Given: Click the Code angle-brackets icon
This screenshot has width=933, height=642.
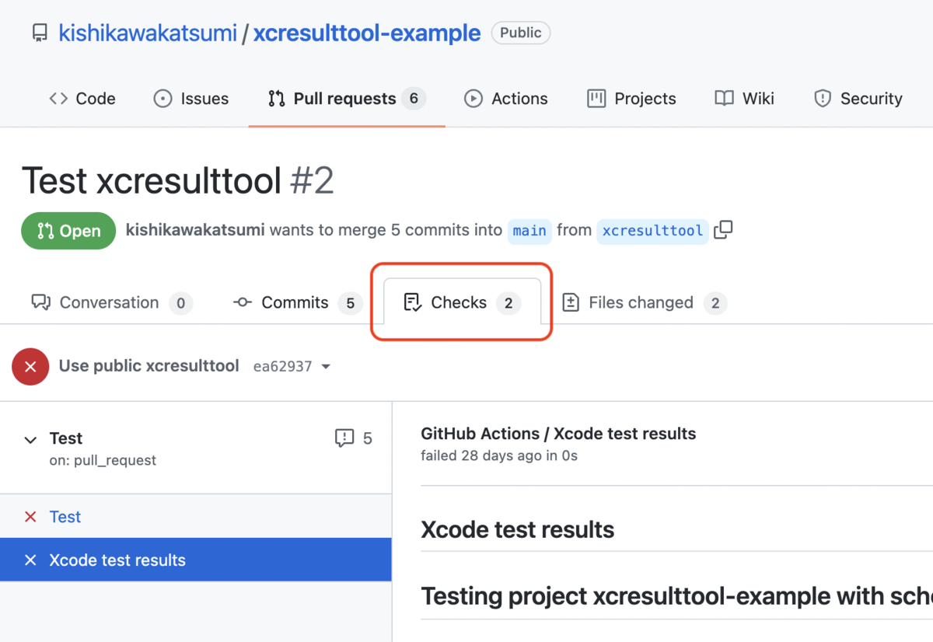Looking at the screenshot, I should click(x=58, y=99).
